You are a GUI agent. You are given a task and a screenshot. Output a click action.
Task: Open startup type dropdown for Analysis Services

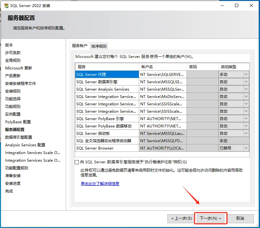246,89
